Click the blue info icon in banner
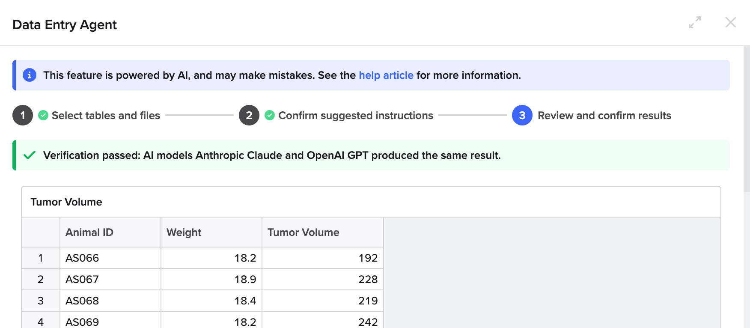Viewport: 750px width, 328px height. point(29,75)
